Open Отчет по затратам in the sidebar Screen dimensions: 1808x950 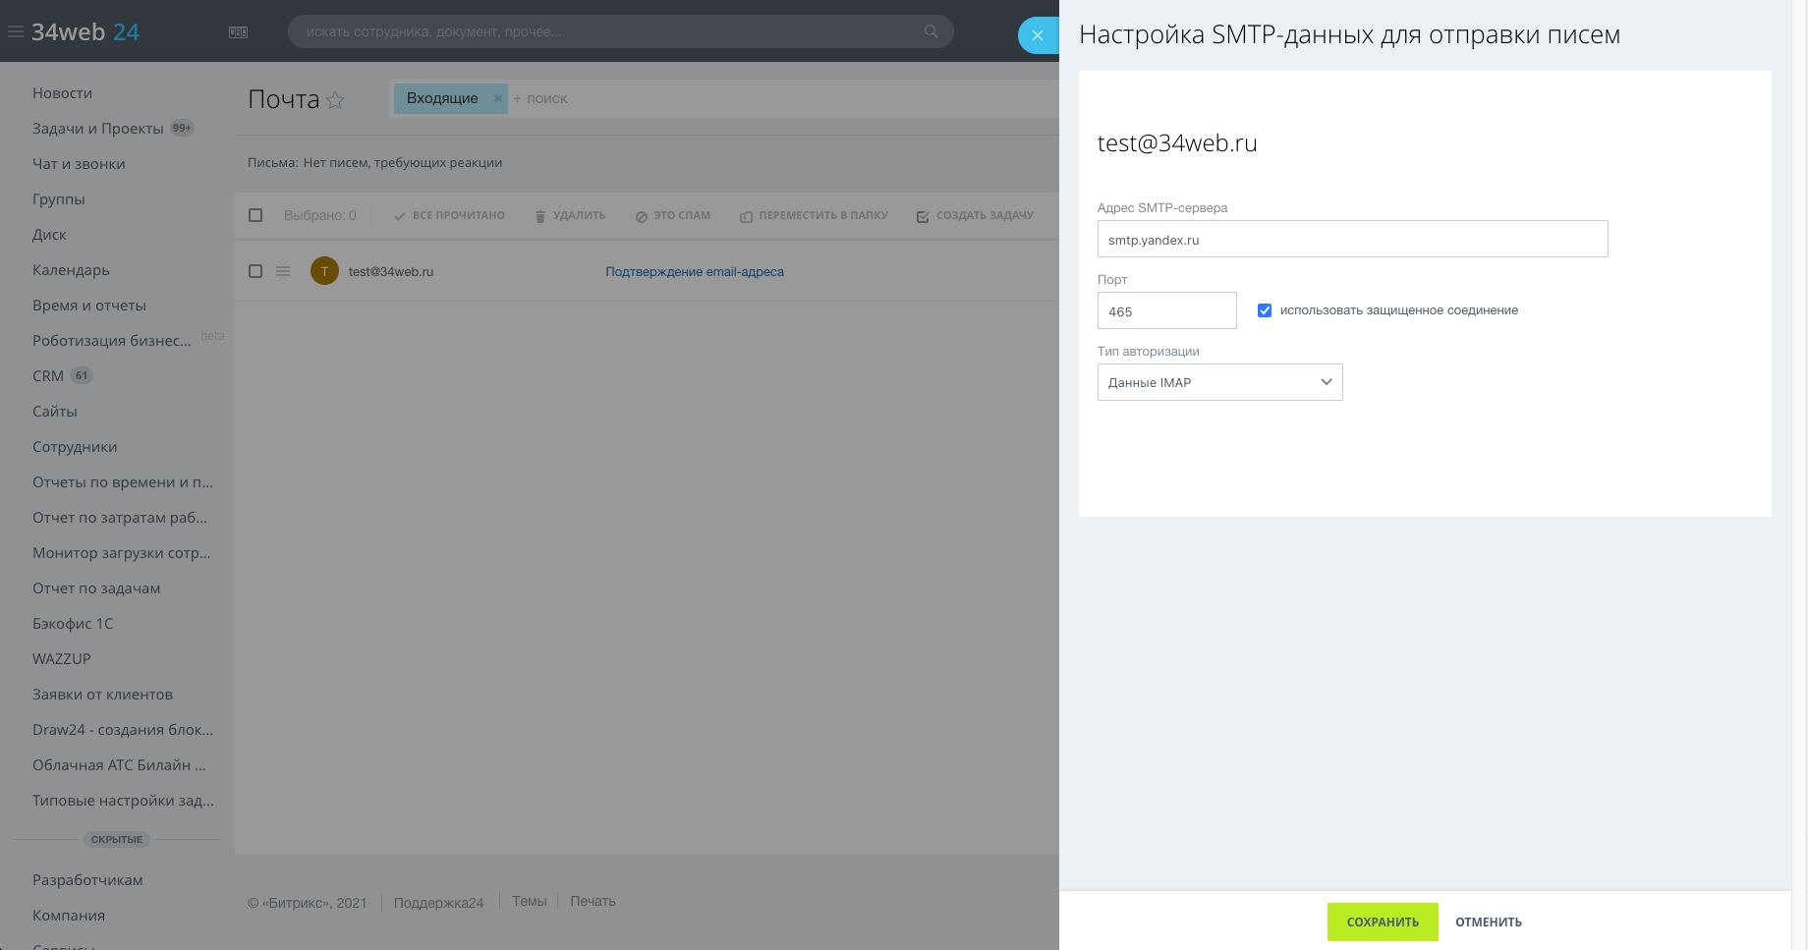(120, 518)
